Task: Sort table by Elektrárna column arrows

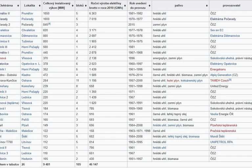Action: (18, 6)
